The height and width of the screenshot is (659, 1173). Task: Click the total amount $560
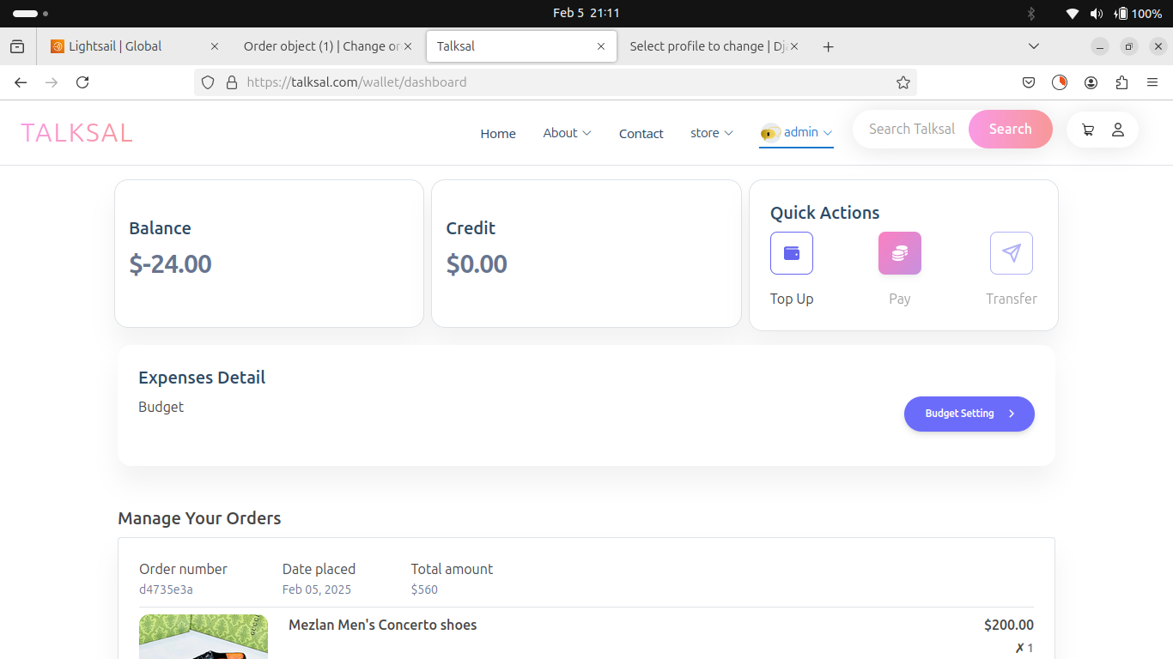click(424, 589)
